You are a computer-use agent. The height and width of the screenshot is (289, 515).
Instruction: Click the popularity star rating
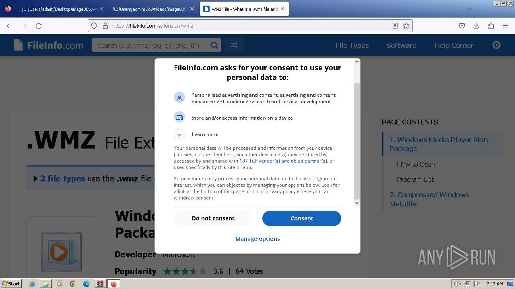[x=185, y=271]
